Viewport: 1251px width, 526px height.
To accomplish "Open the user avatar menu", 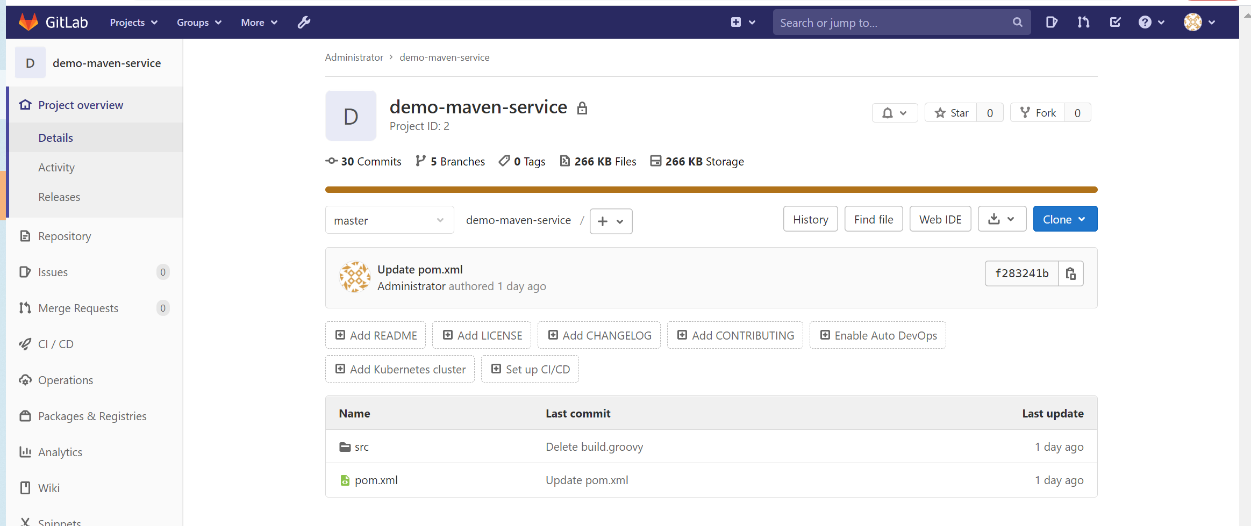I will click(x=1199, y=22).
